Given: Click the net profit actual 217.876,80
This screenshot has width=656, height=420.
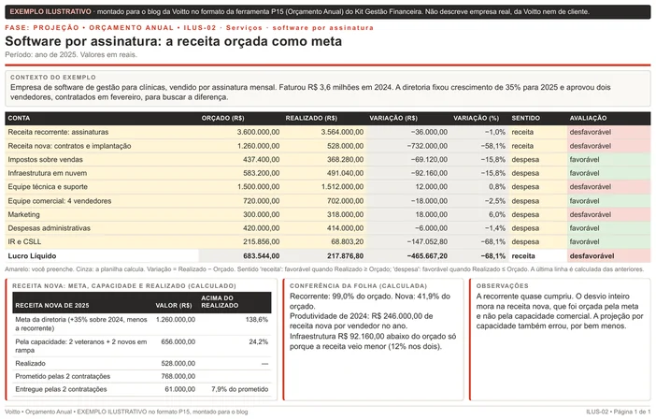Looking at the screenshot, I should [x=345, y=256].
